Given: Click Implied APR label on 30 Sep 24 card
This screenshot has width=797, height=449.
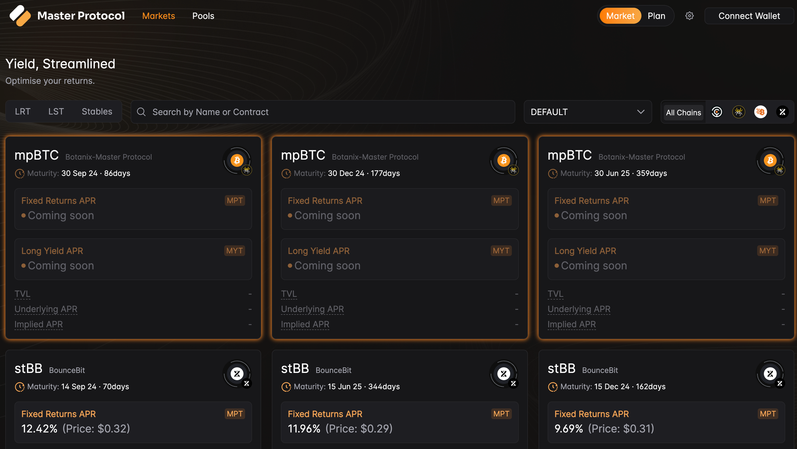Looking at the screenshot, I should click(x=39, y=324).
